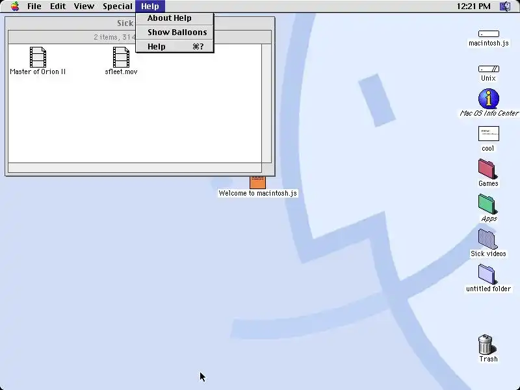
Task: Select the red Games folder icon
Action: point(487,169)
